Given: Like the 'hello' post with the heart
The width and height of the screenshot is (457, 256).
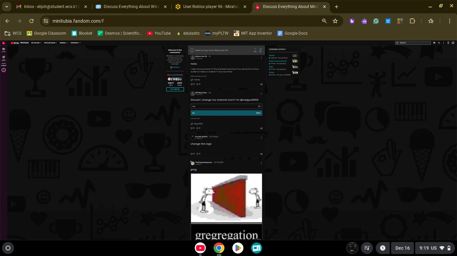Looking at the screenshot, I should coord(192,84).
